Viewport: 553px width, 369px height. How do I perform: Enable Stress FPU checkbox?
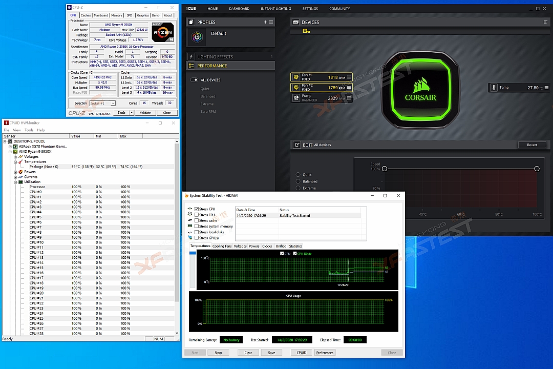click(197, 215)
